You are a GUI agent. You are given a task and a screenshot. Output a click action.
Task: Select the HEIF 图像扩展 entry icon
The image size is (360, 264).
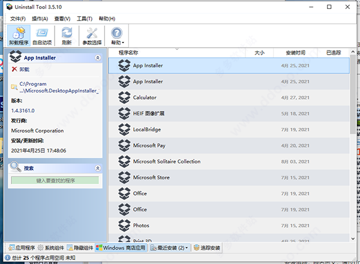pos(124,113)
